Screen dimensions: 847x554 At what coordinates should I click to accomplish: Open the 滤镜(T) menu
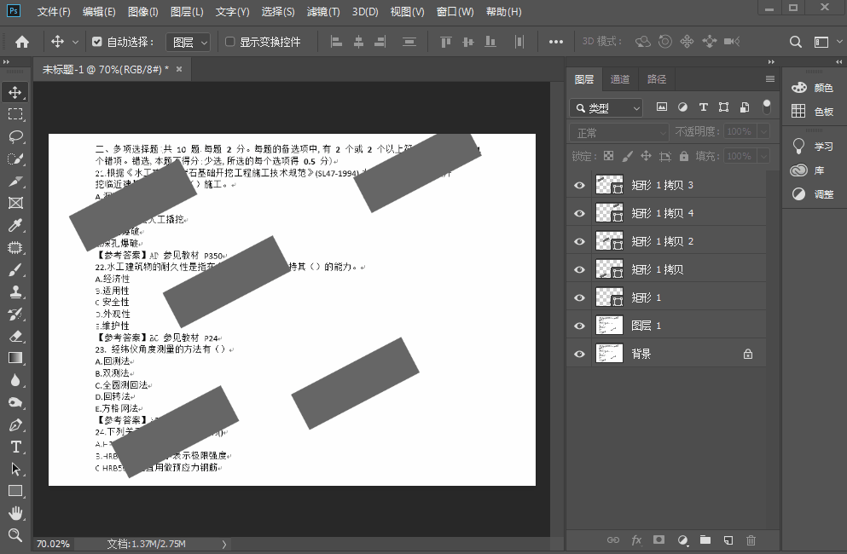coord(322,12)
